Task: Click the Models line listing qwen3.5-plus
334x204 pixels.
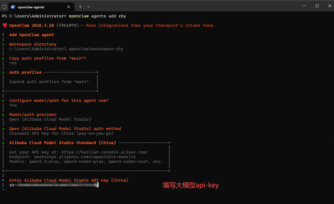Action: pos(86,161)
